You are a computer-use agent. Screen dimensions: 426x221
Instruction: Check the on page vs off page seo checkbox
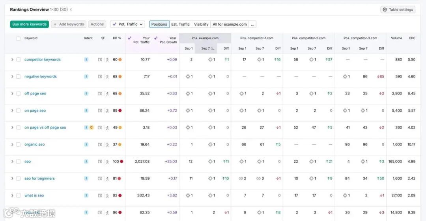coord(18,127)
